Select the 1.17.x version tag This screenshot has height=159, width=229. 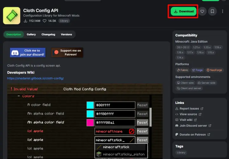[x=190, y=52]
